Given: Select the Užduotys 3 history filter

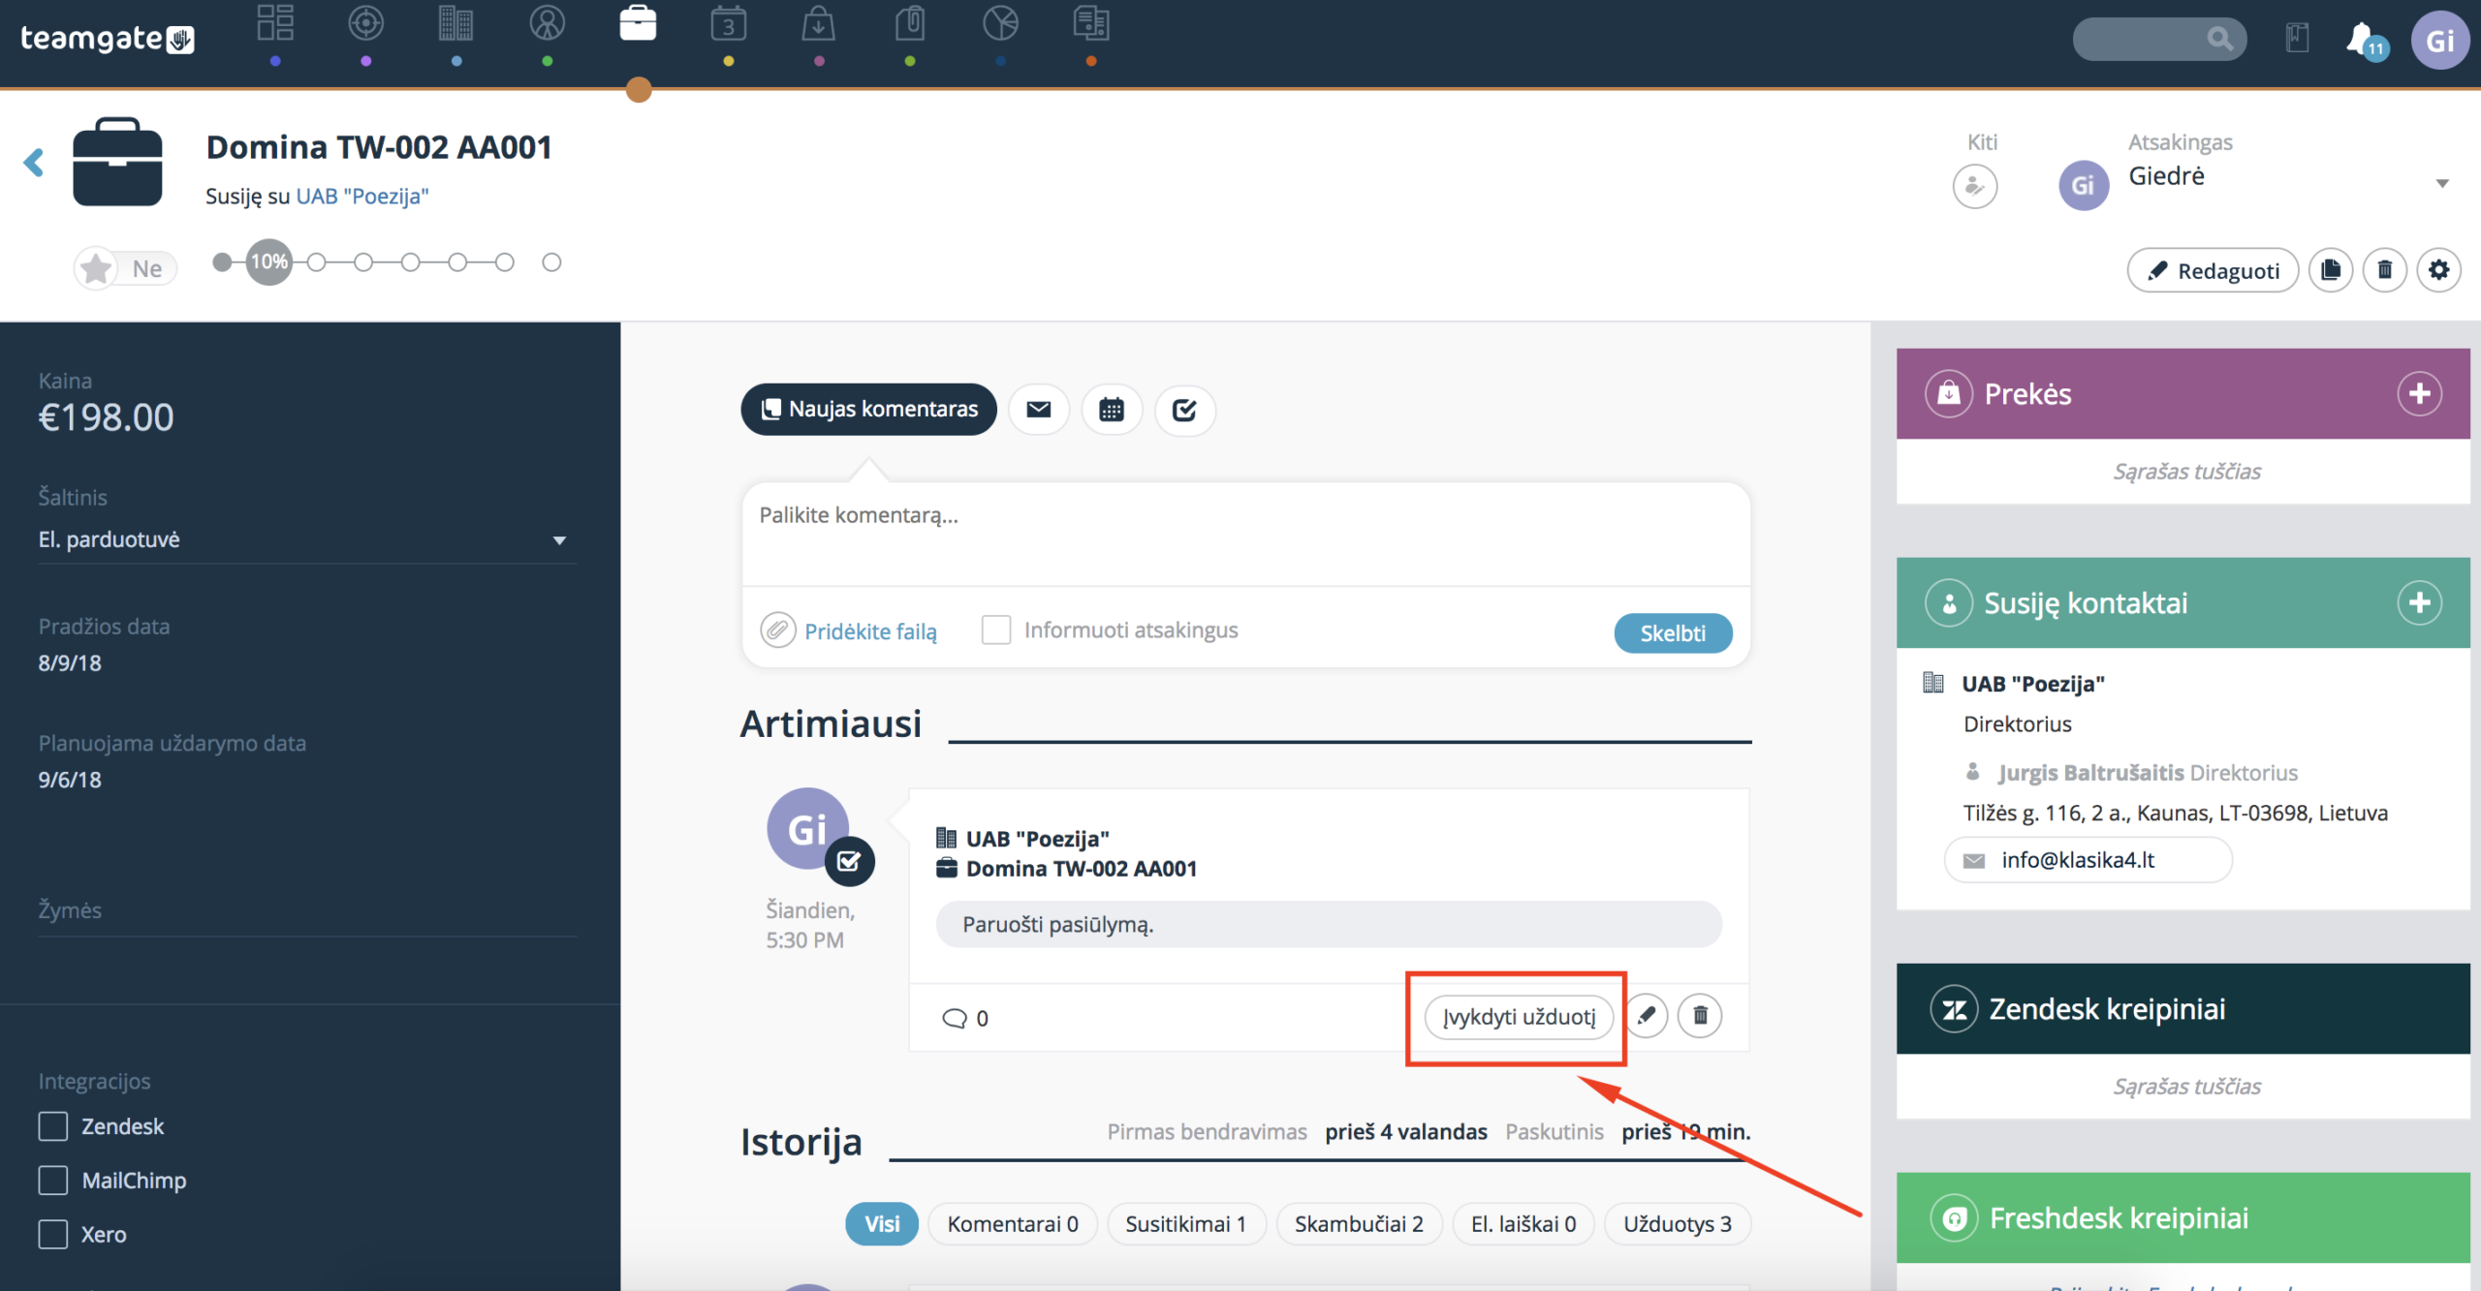Looking at the screenshot, I should pyautogui.click(x=1677, y=1224).
